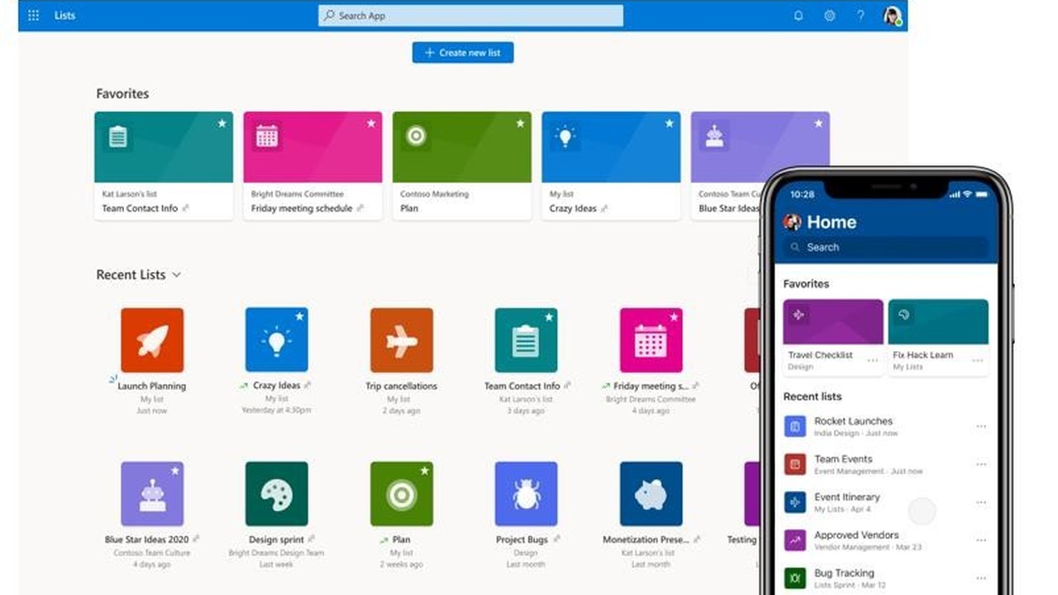
Task: Open more options for Travel Checklist on the phone
Action: [873, 360]
